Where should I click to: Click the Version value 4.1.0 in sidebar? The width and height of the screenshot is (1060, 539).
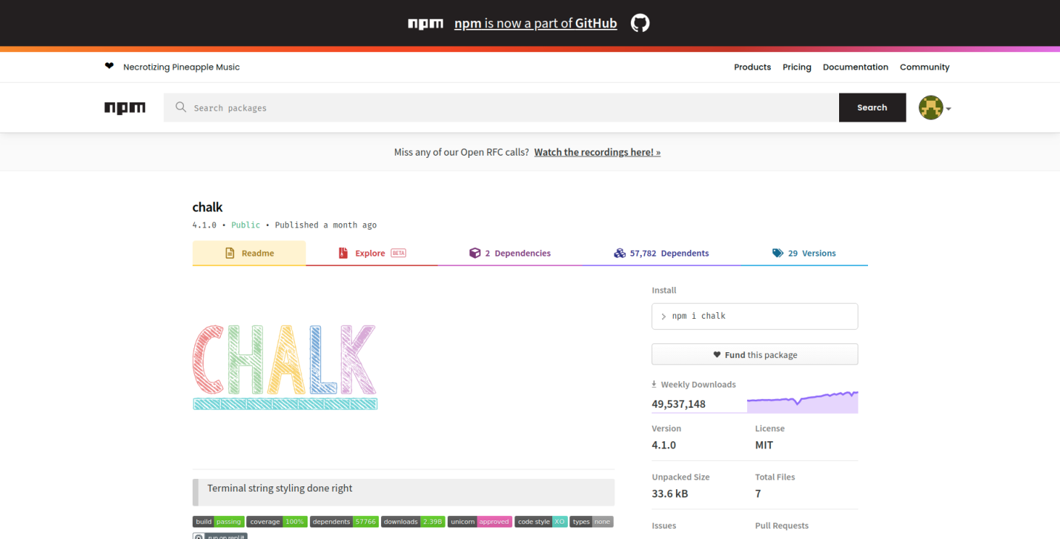tap(663, 445)
